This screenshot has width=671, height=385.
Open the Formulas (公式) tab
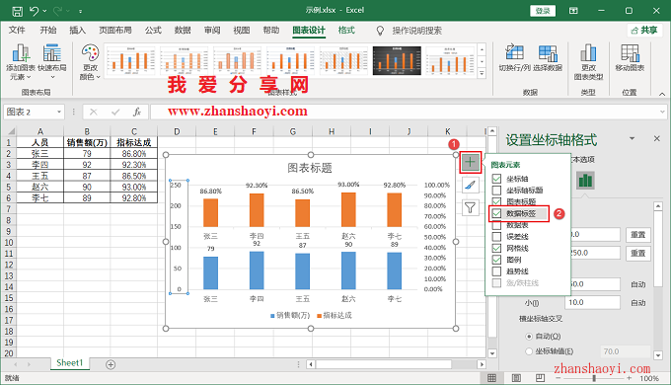click(x=153, y=30)
